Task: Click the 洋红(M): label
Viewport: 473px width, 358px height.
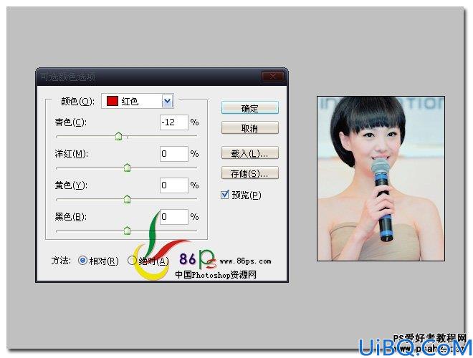Action: pos(71,154)
